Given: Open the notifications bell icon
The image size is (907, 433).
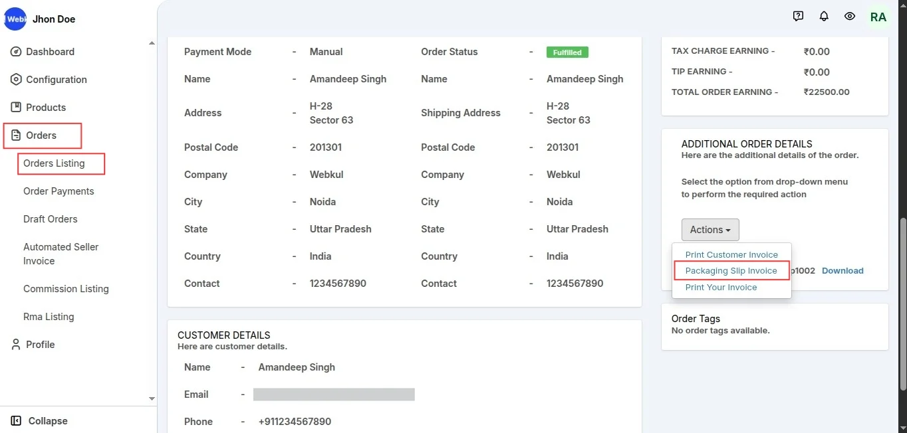Looking at the screenshot, I should tap(824, 17).
